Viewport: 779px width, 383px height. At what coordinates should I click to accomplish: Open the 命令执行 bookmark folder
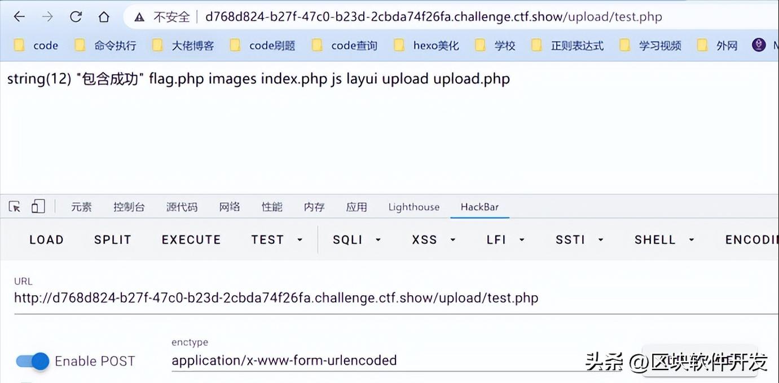(x=106, y=46)
